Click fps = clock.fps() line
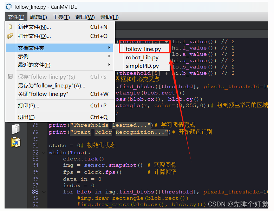The image size is (274, 211). click(92, 172)
